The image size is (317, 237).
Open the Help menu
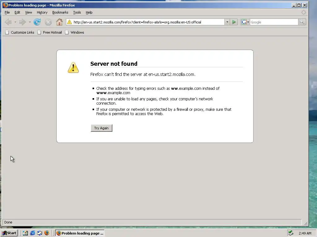pyautogui.click(x=89, y=12)
